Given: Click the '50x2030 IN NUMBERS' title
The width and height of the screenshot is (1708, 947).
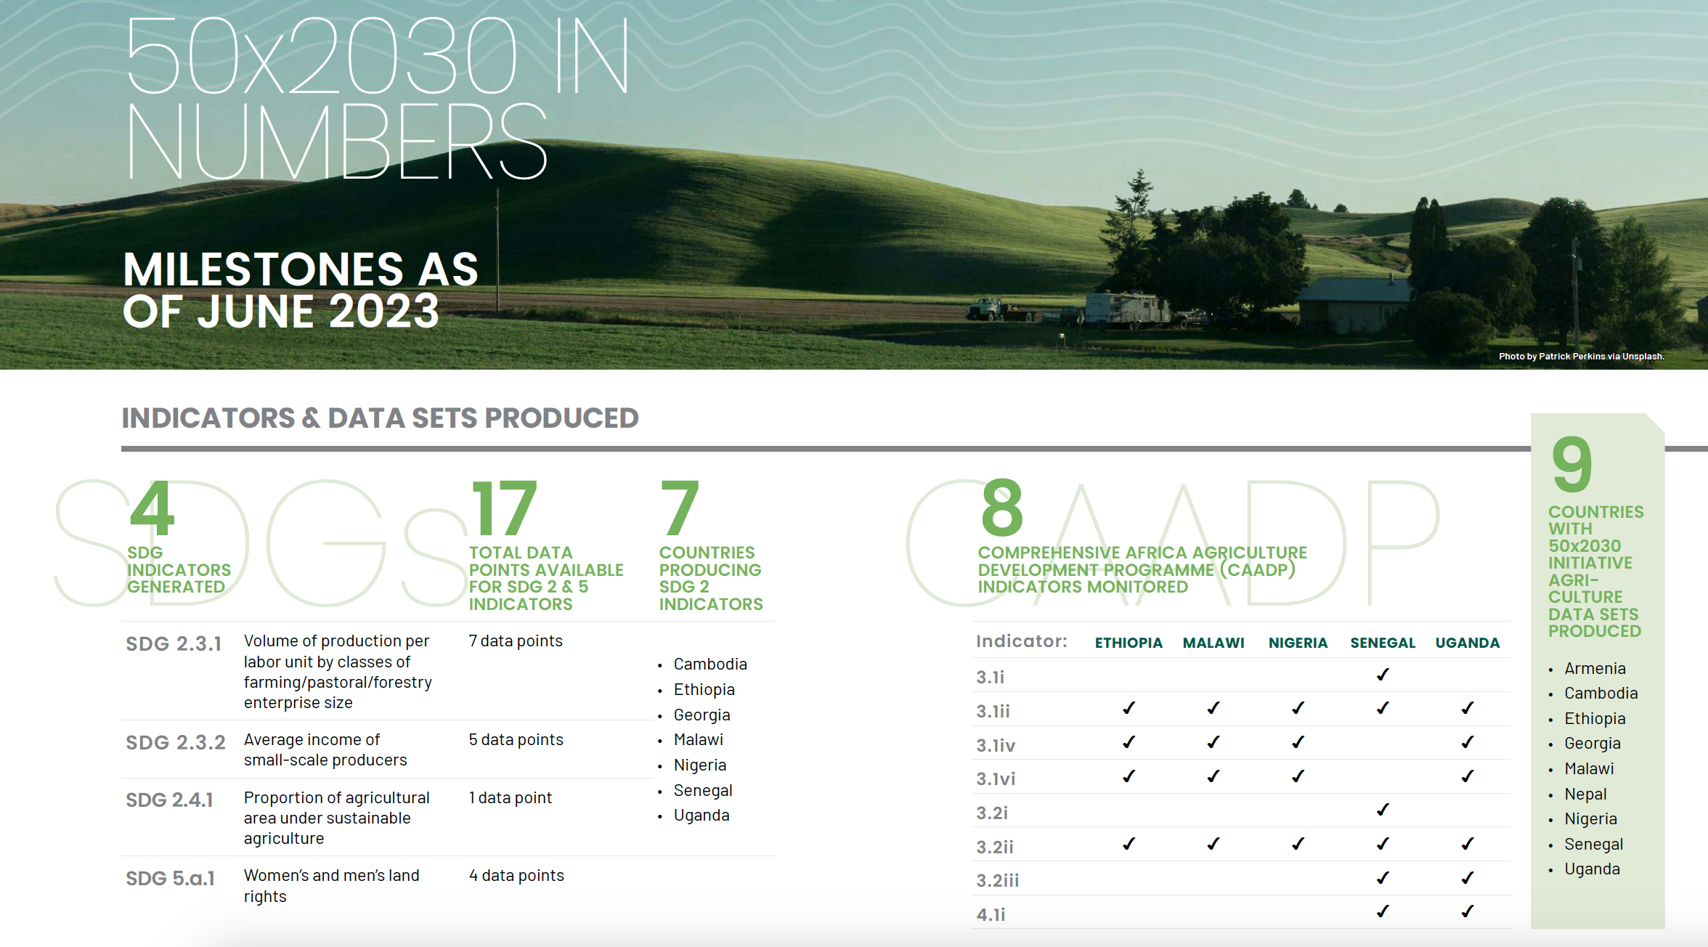Looking at the screenshot, I should (x=377, y=98).
